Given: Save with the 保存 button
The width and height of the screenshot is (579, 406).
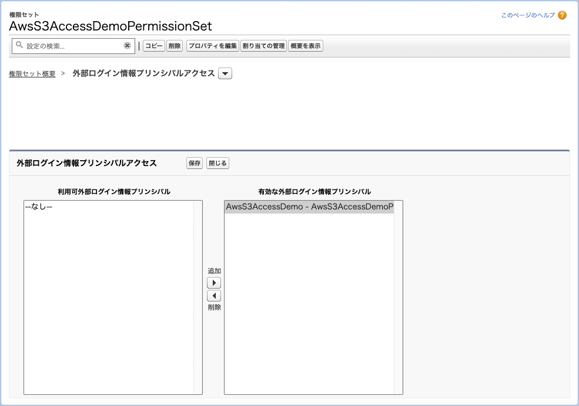Looking at the screenshot, I should 195,163.
